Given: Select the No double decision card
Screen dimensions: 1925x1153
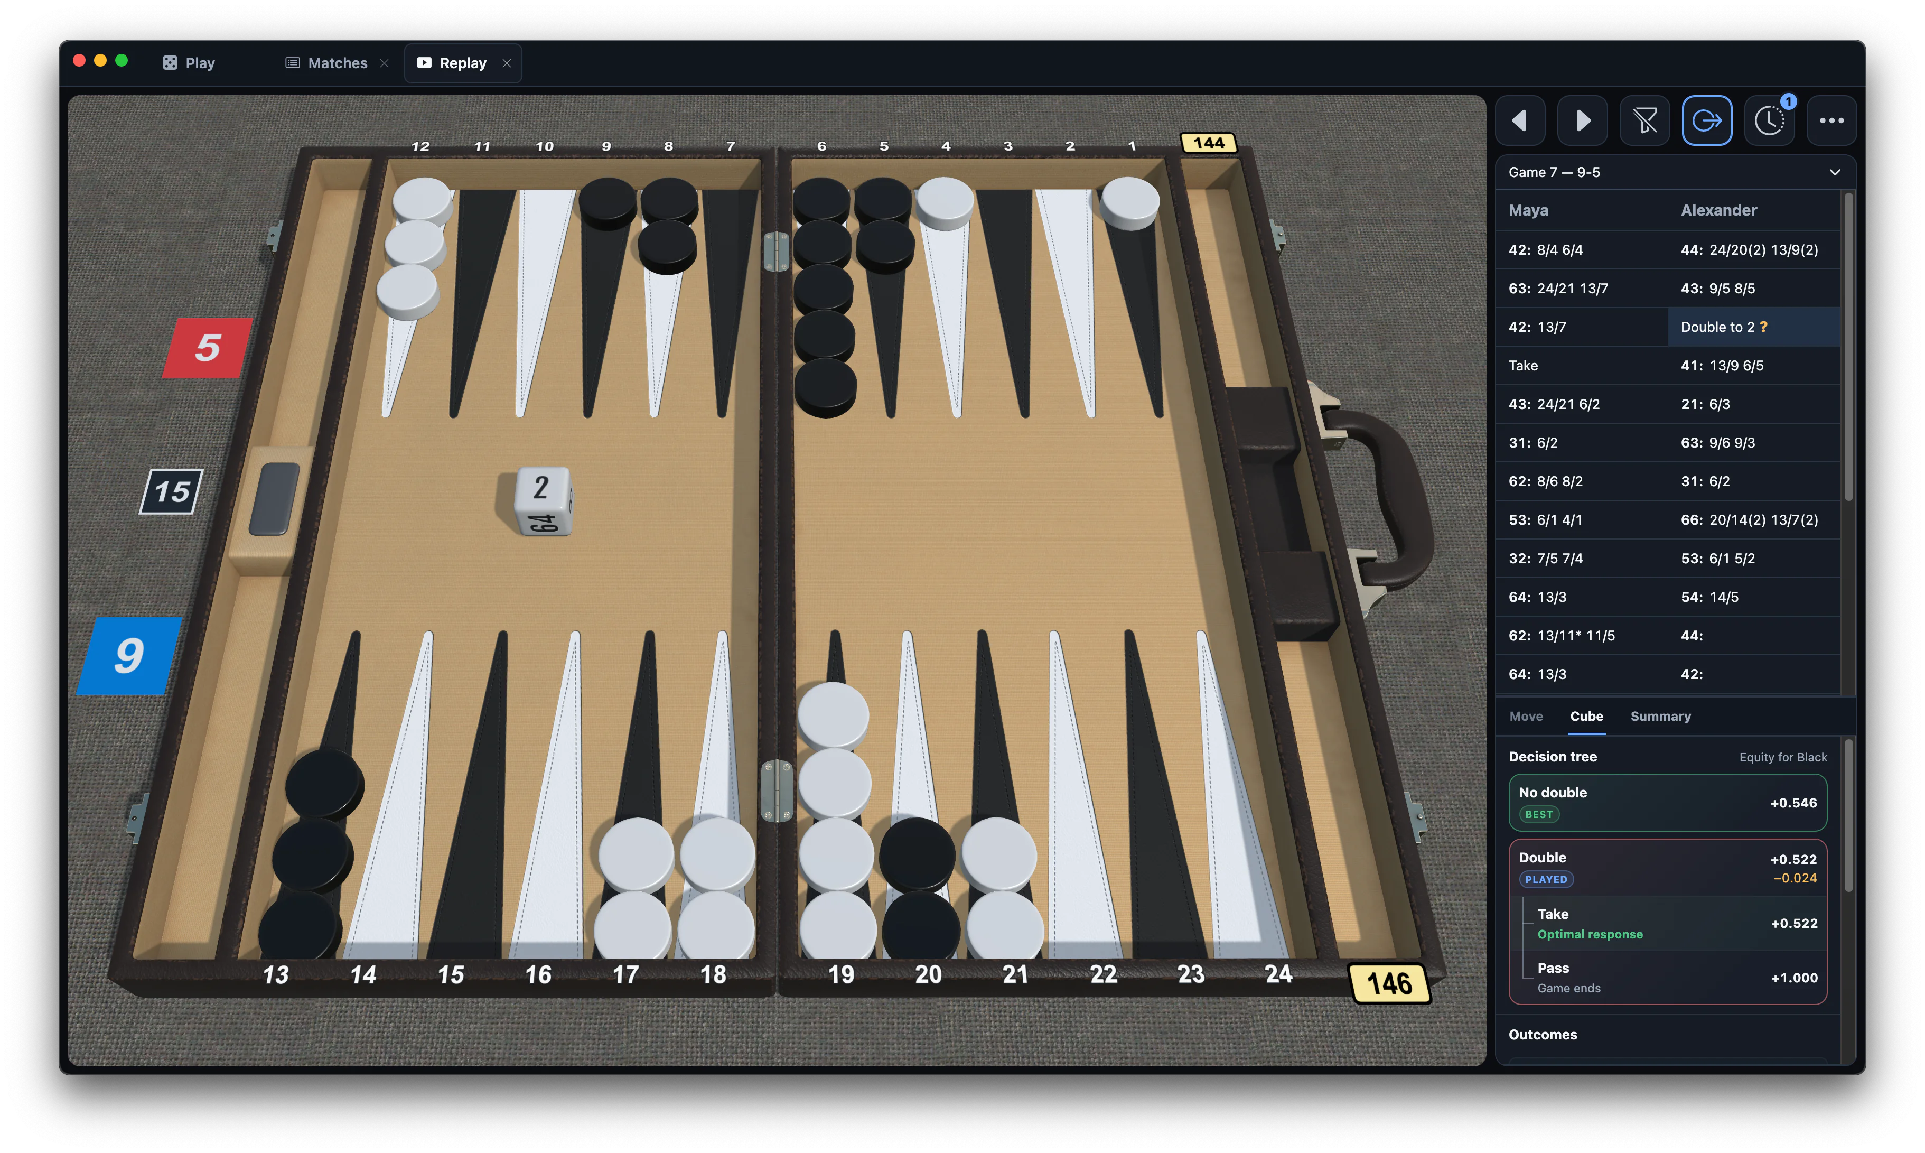Looking at the screenshot, I should pyautogui.click(x=1667, y=803).
